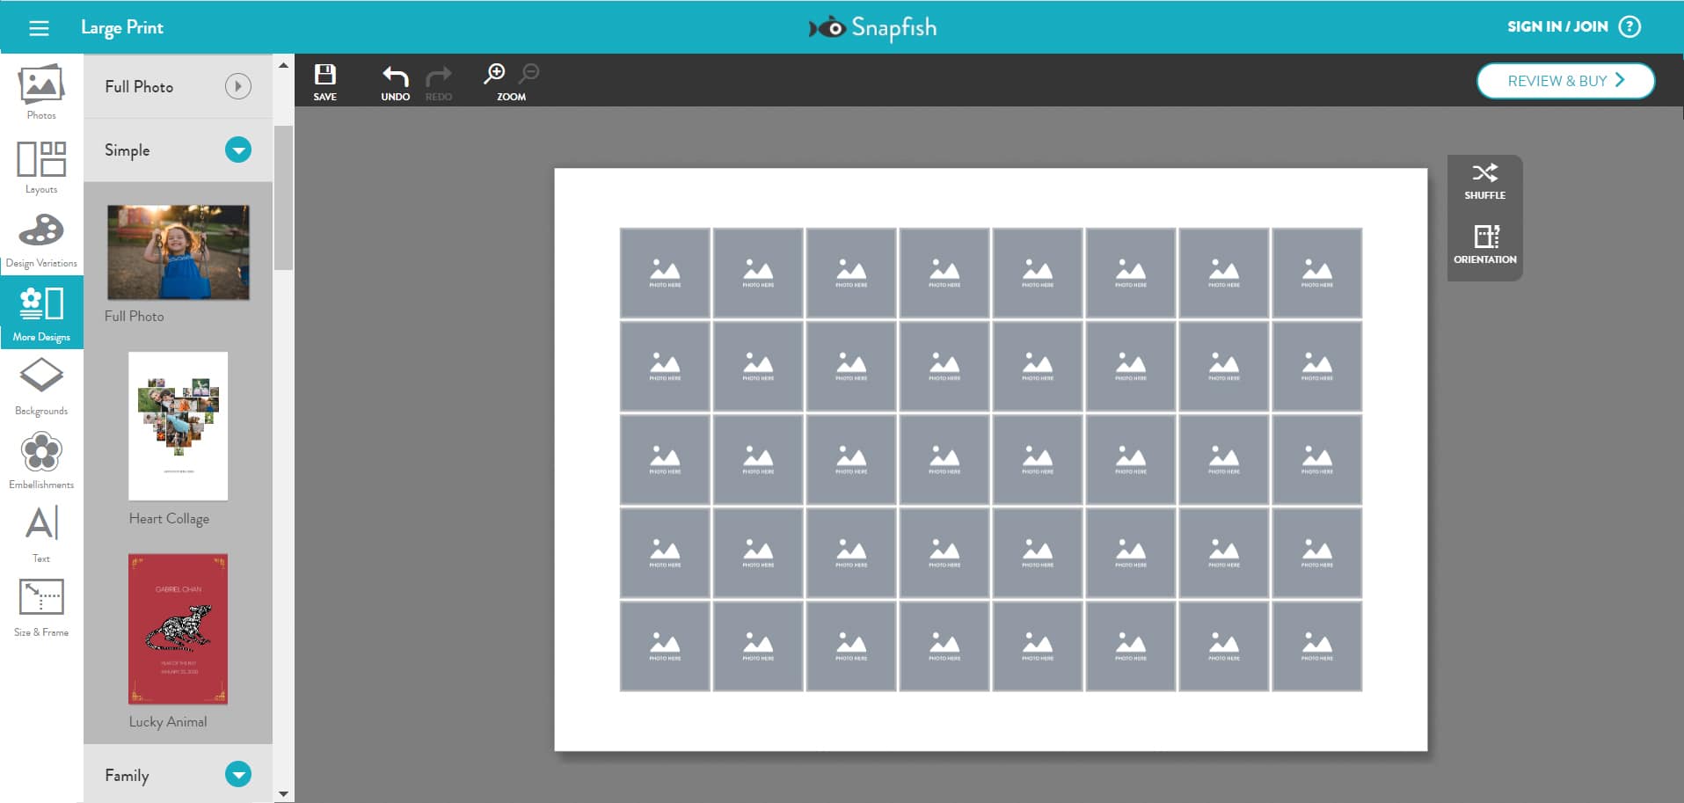Select the Lucky Animal design thumbnail
1684x803 pixels.
(178, 628)
